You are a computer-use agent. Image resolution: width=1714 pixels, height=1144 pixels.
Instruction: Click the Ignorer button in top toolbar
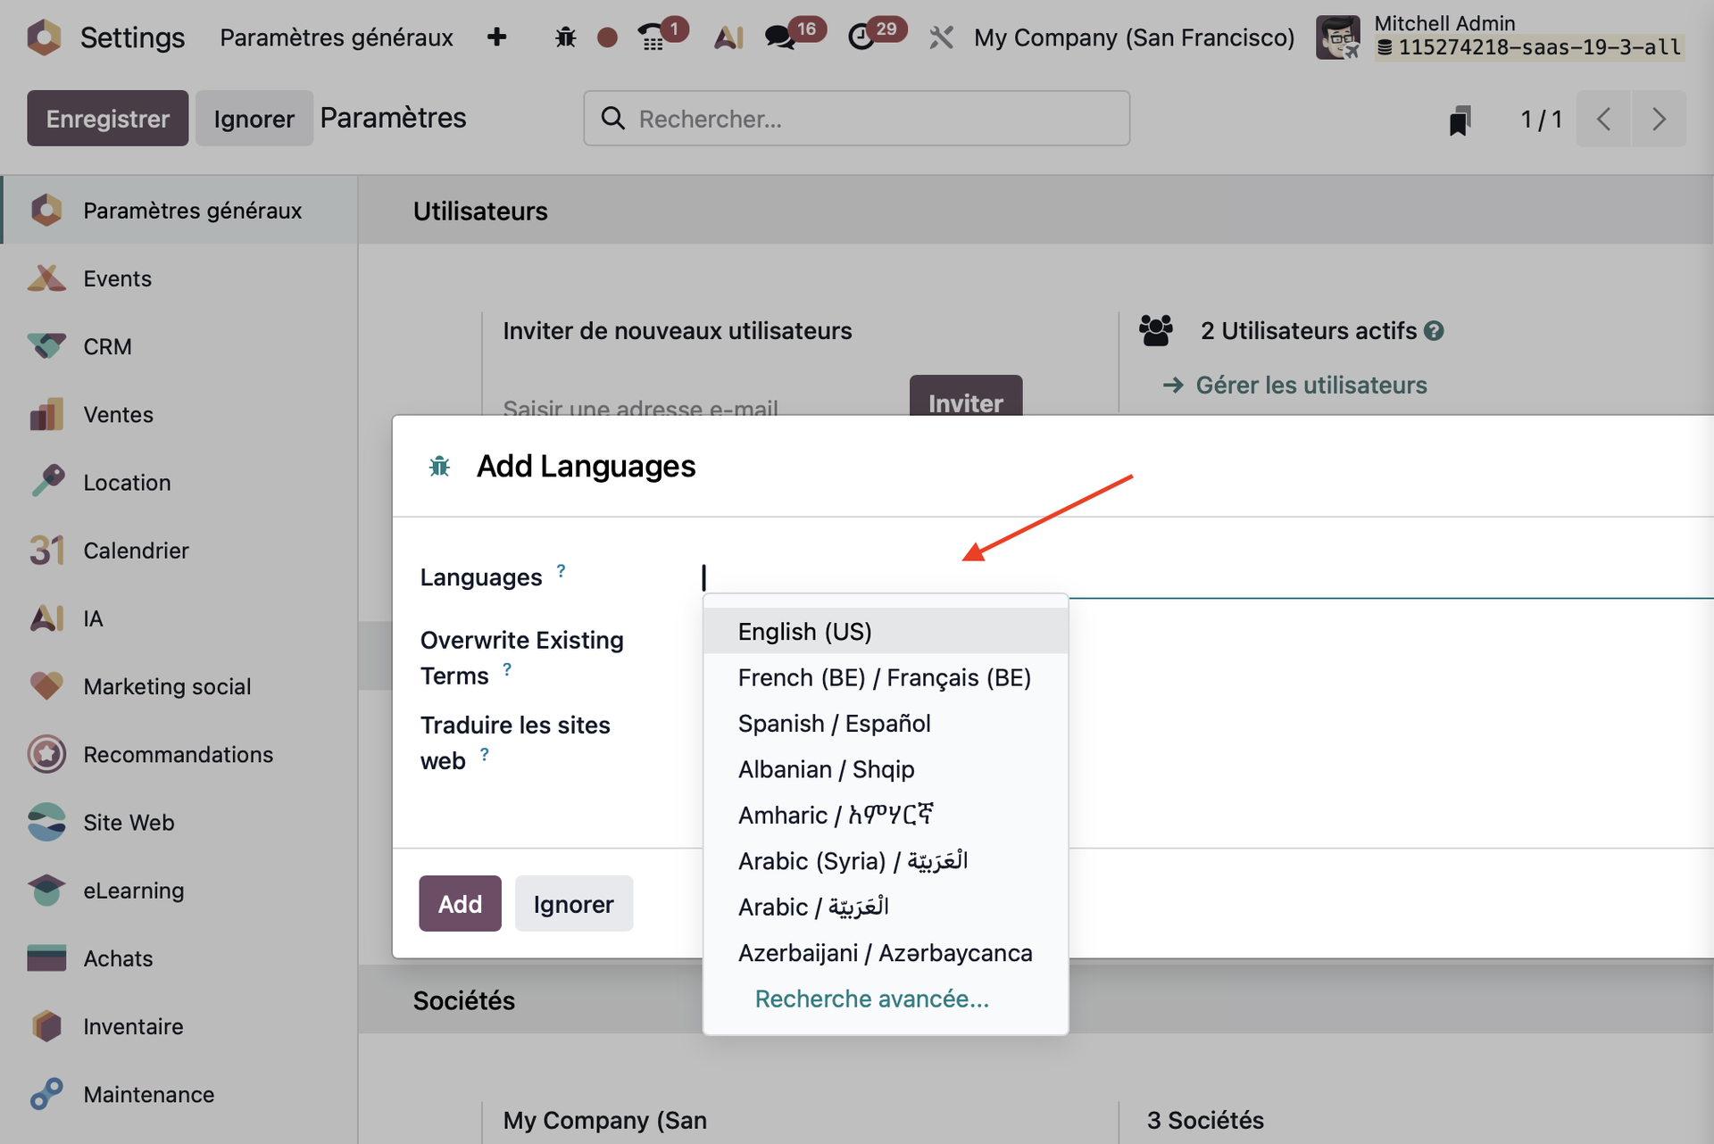pyautogui.click(x=254, y=119)
